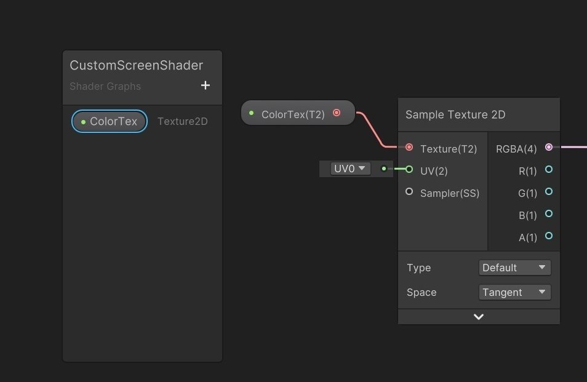Open the Space dropdown set to Tangent
This screenshot has width=587, height=382.
coord(514,292)
